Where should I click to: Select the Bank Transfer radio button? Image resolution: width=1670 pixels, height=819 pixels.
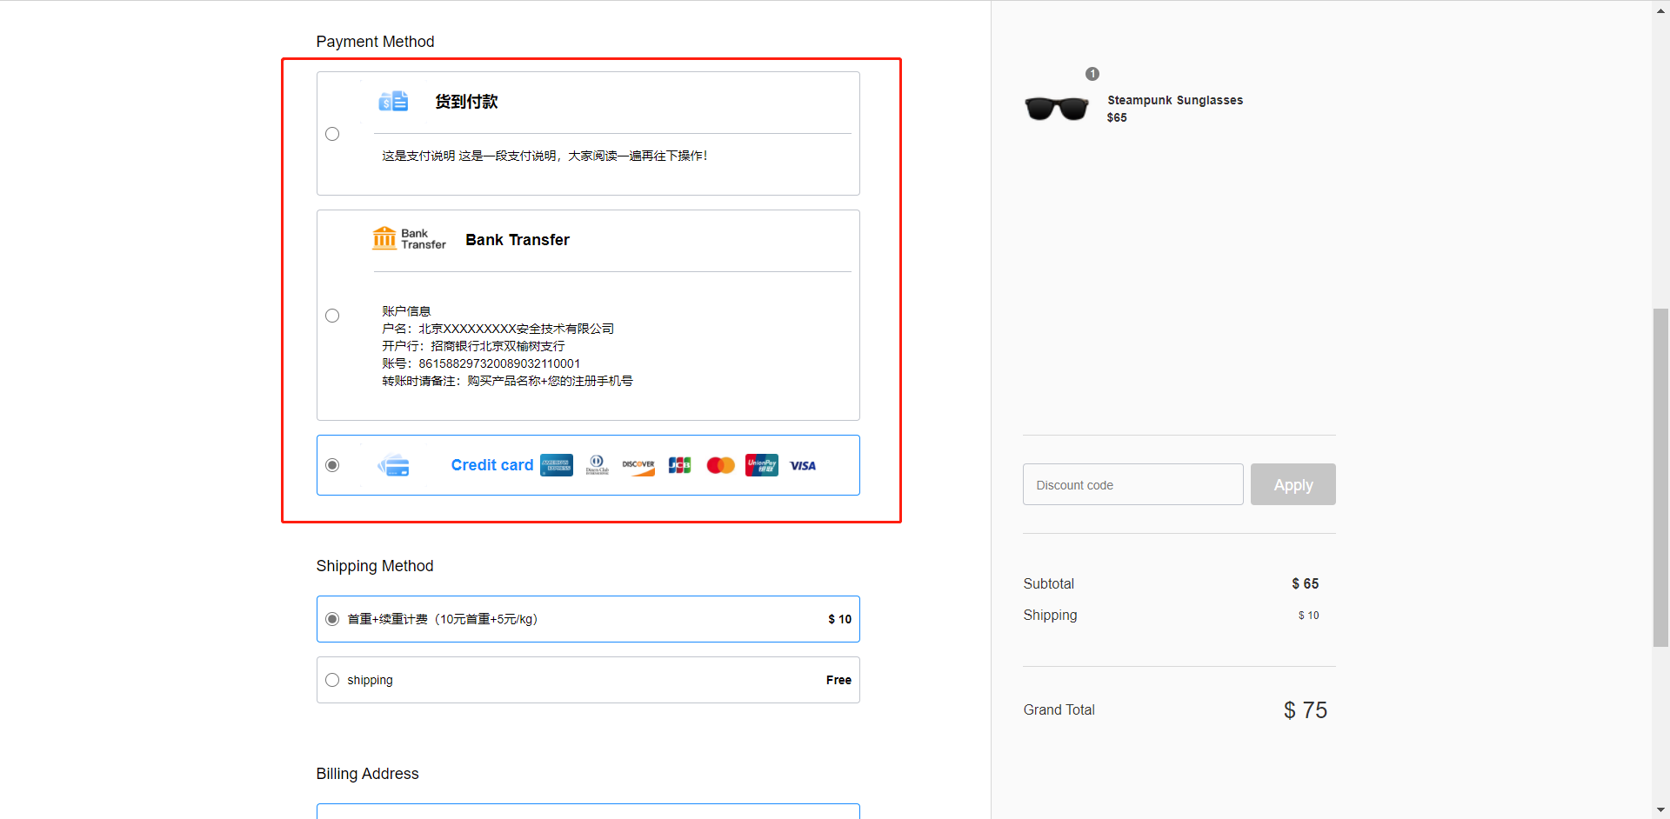pos(332,316)
